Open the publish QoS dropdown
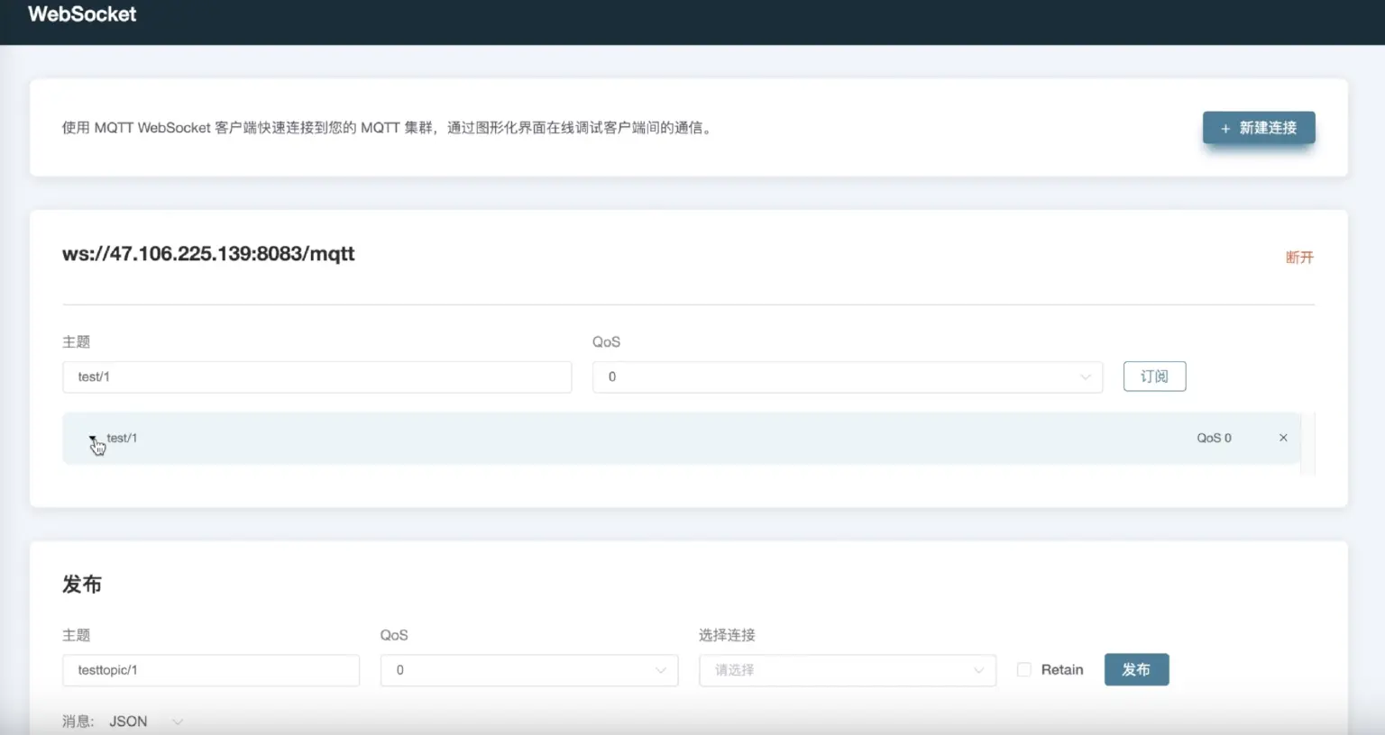This screenshot has width=1385, height=735. [x=528, y=670]
